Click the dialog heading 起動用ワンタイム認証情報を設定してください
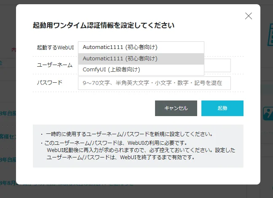Screen dimensions: 273x198 pos(104,25)
